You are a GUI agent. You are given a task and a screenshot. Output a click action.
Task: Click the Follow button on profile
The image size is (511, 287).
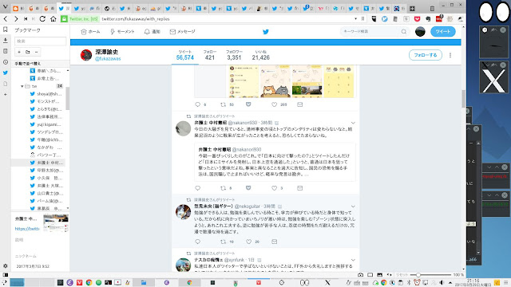tap(426, 55)
